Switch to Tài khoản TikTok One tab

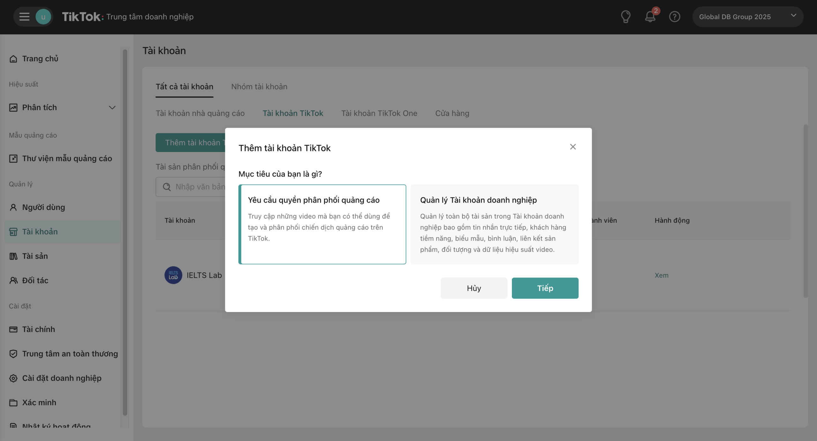point(379,113)
